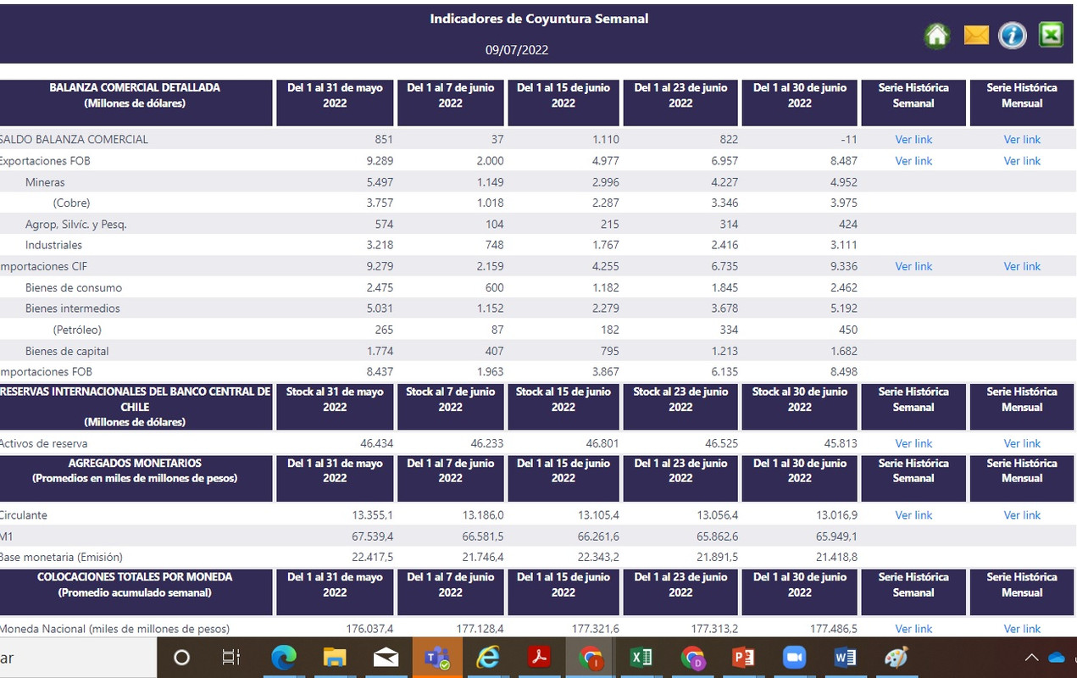Open Word from the taskbar

coord(845,658)
